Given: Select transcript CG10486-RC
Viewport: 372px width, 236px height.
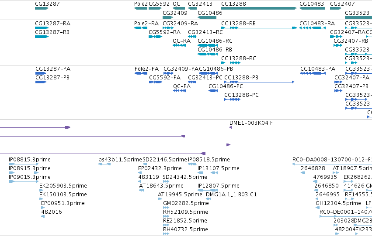Looking at the screenshot, I should tap(208, 45).
